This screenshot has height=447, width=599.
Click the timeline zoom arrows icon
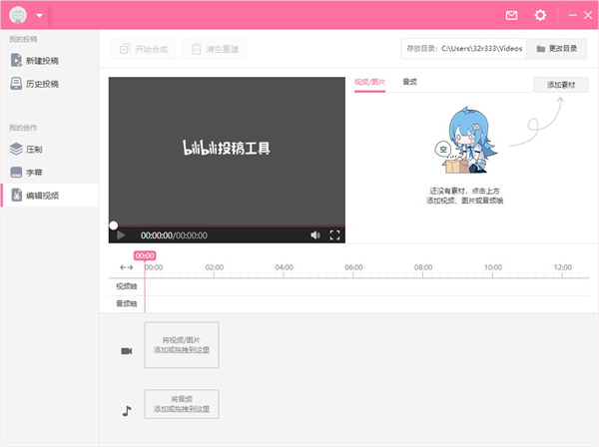(x=126, y=267)
